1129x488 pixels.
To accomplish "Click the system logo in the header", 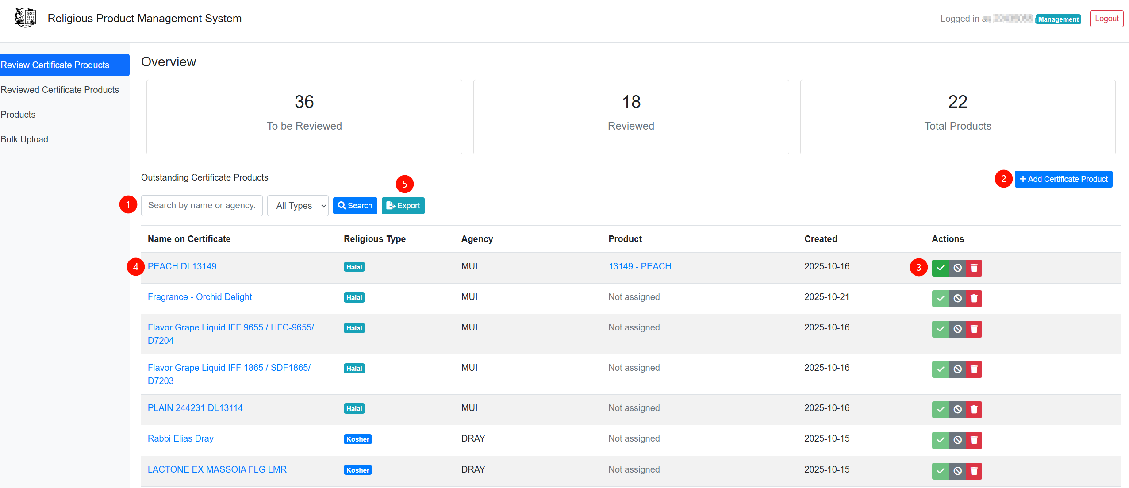I will (x=25, y=18).
